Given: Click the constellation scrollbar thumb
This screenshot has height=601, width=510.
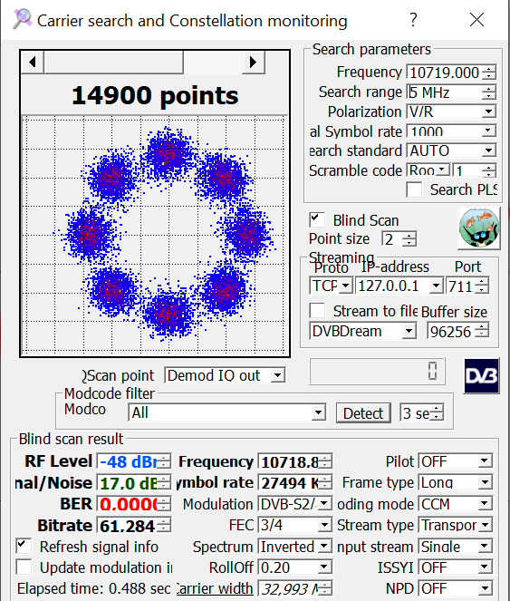Looking at the screenshot, I should coord(114,62).
